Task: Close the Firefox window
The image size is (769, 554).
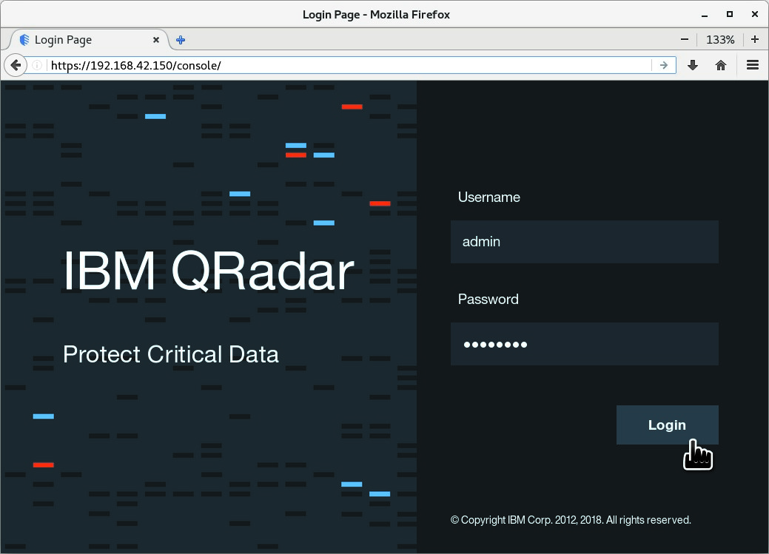Action: [755, 15]
